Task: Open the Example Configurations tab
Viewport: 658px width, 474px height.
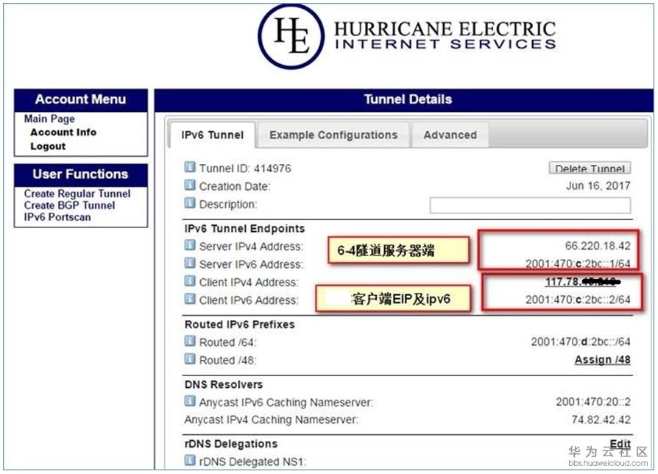Action: (333, 135)
